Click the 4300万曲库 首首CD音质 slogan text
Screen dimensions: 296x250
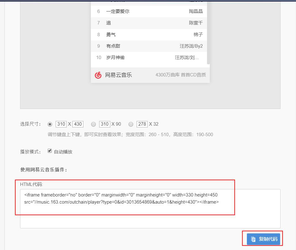[181, 75]
